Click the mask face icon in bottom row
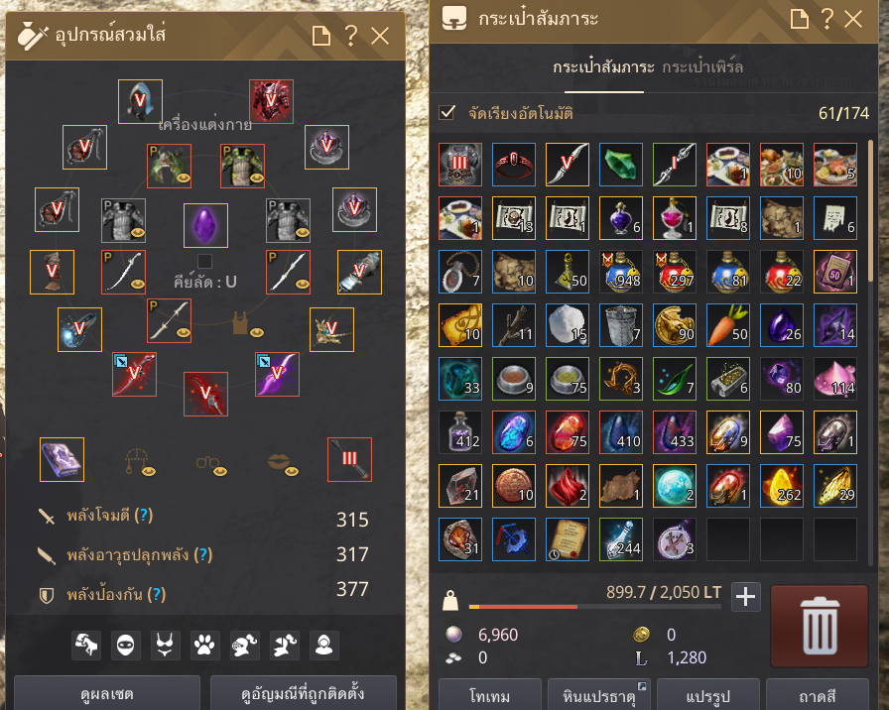The height and width of the screenshot is (710, 889). pyautogui.click(x=125, y=645)
